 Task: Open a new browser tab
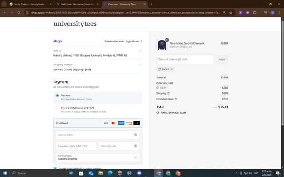151,4
